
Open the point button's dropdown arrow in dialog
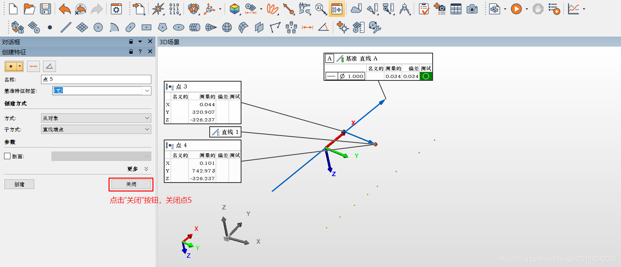pyautogui.click(x=20, y=66)
